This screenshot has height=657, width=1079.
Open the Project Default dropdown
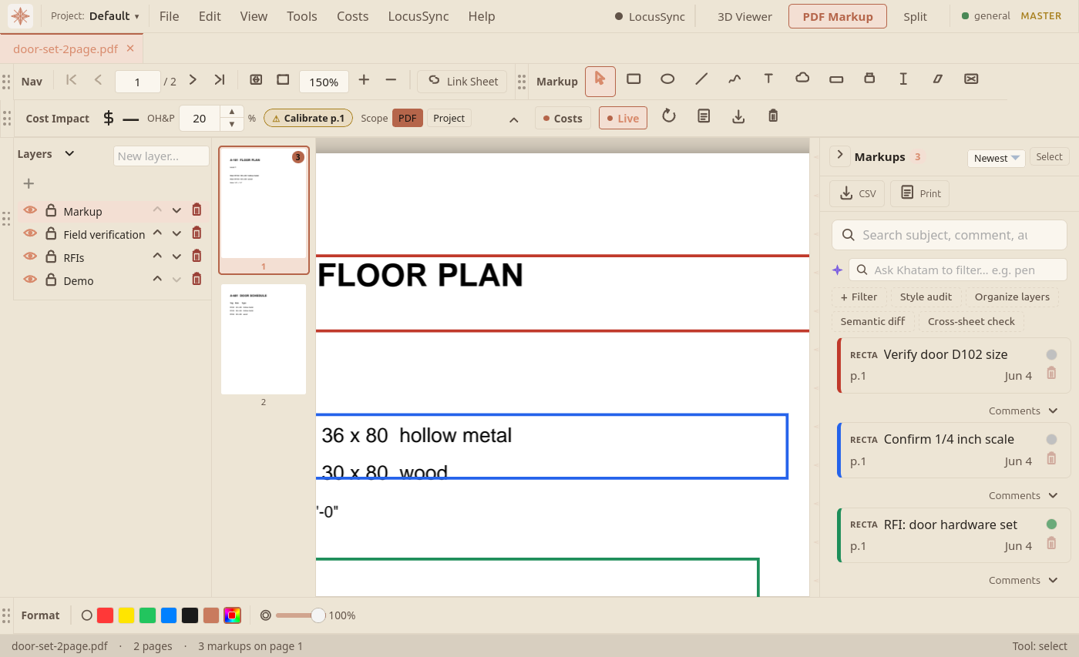[95, 16]
